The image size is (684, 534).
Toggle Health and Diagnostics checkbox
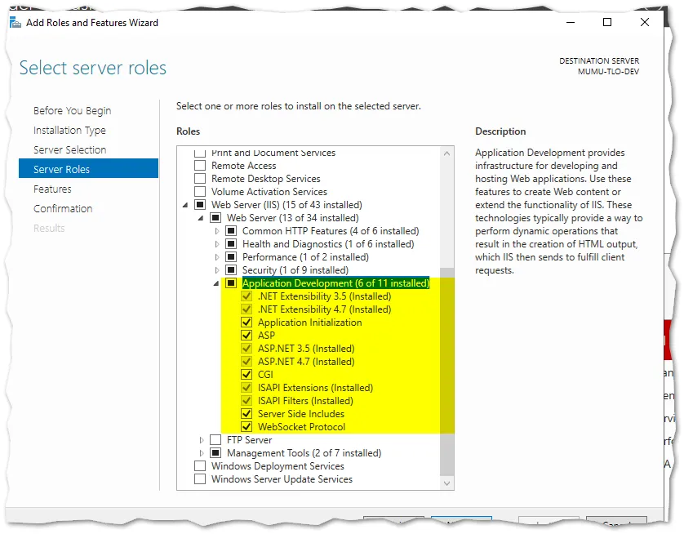coord(231,244)
